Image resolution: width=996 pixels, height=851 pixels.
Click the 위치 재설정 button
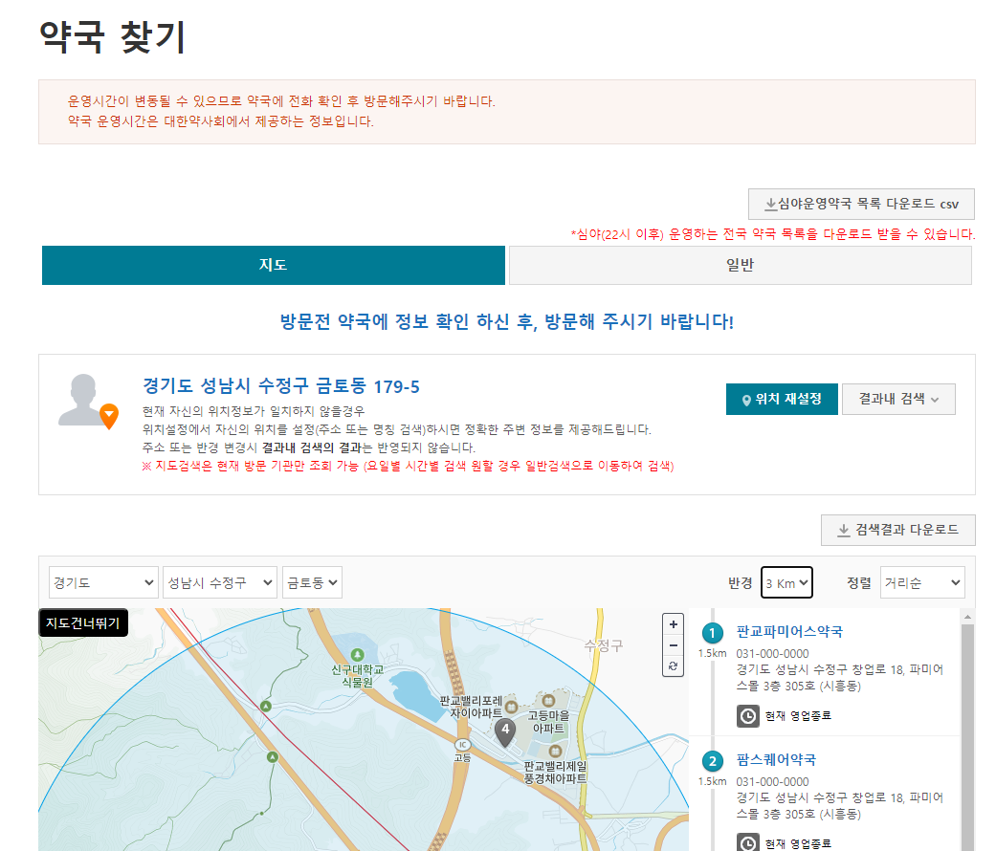782,399
